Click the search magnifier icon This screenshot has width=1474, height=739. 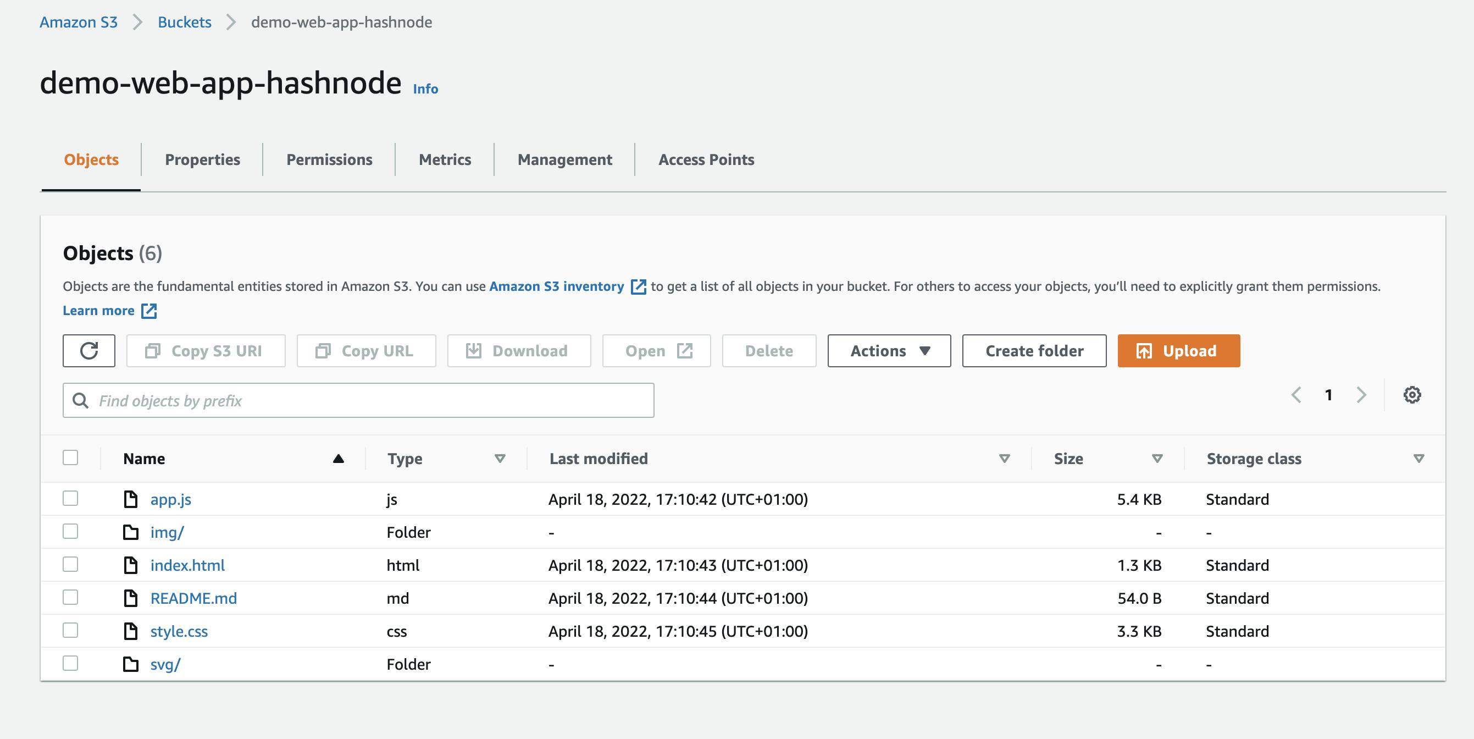tap(81, 401)
